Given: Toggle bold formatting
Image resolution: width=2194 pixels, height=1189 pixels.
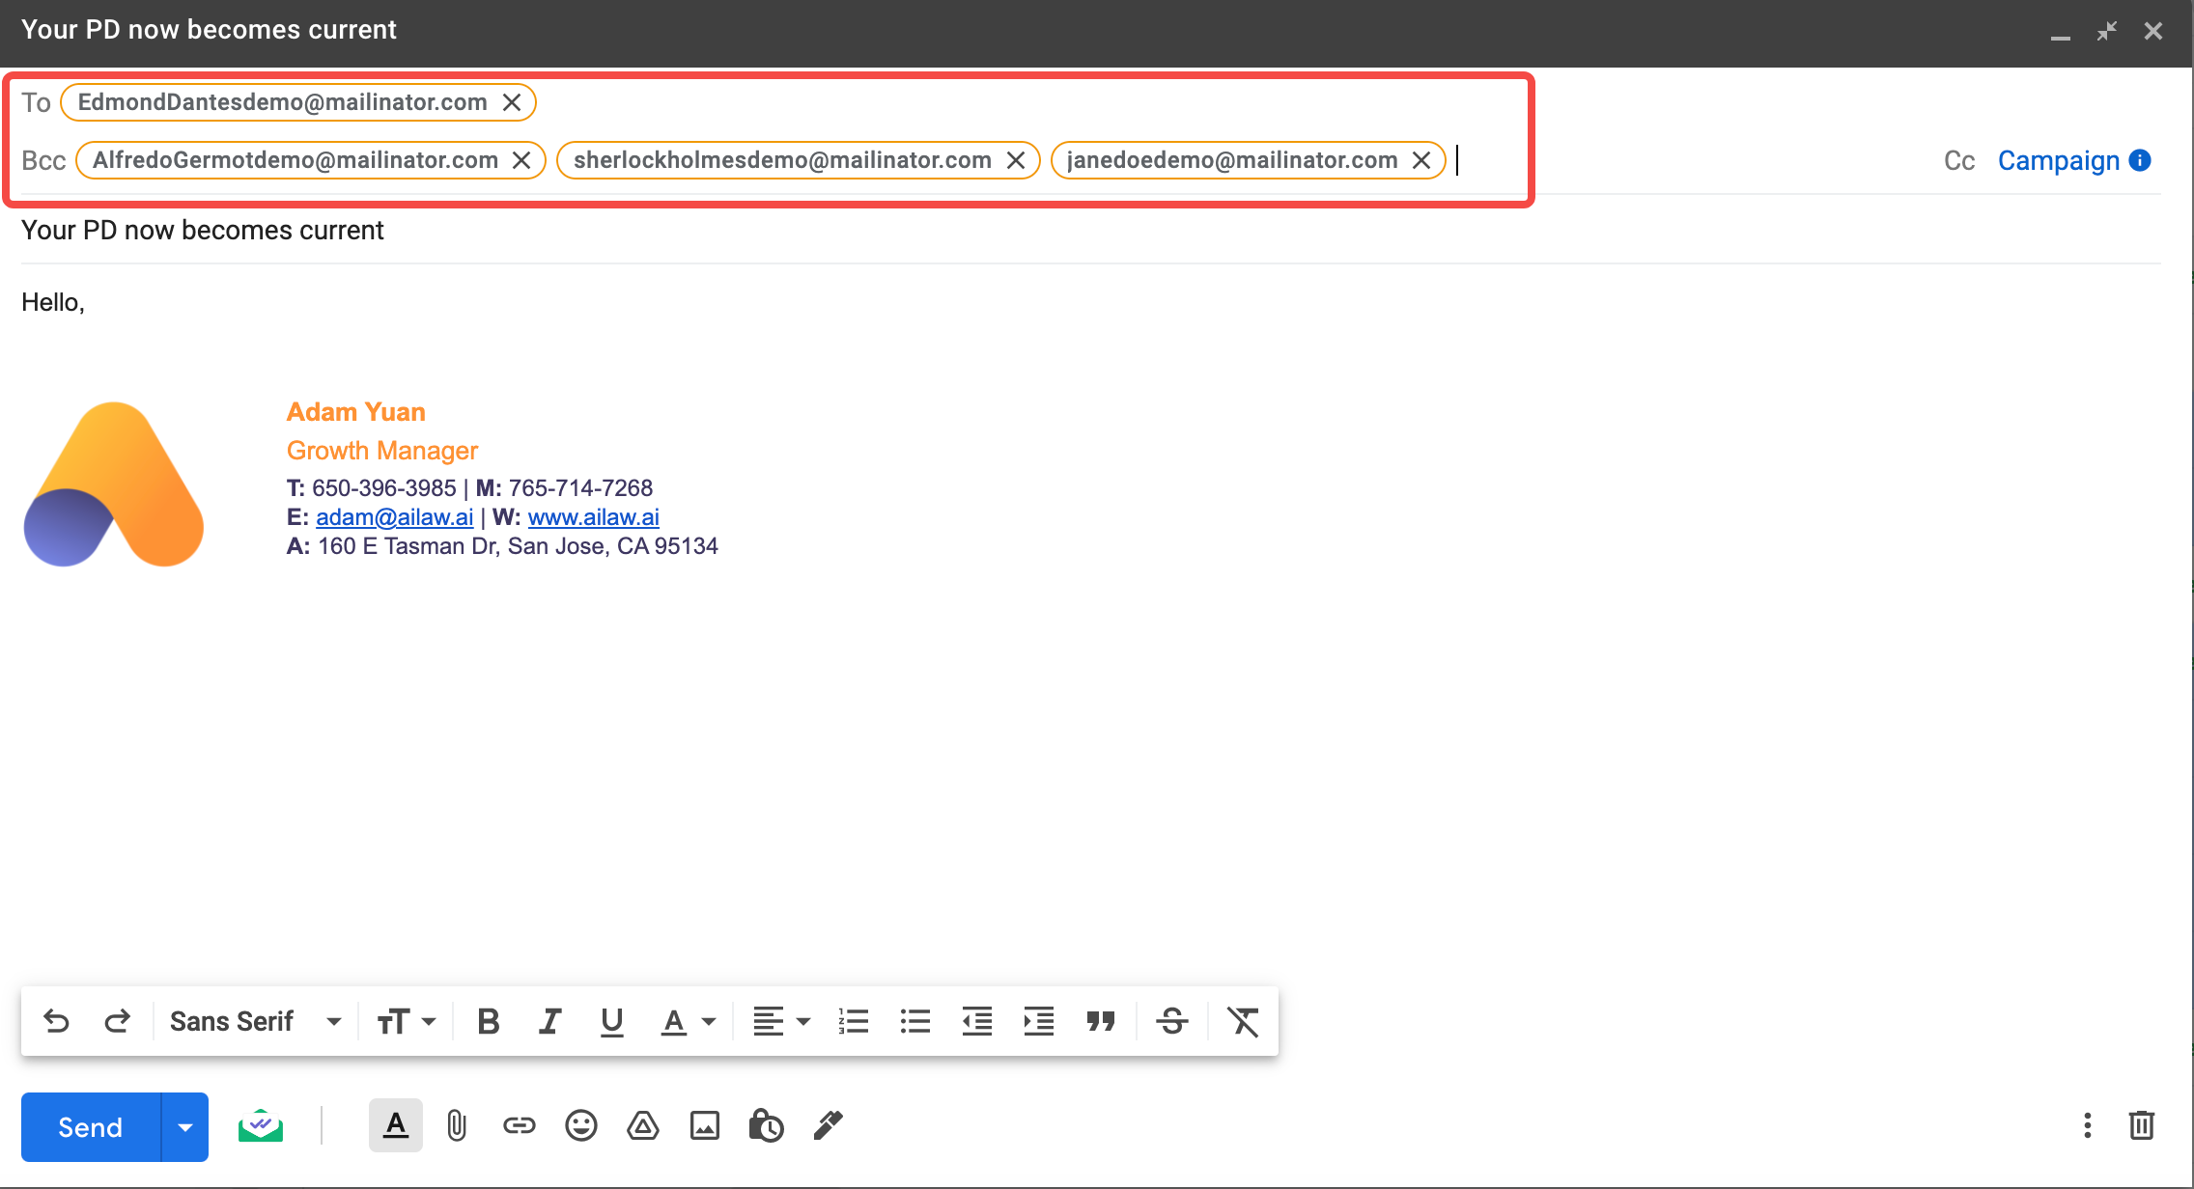Looking at the screenshot, I should click(489, 1021).
